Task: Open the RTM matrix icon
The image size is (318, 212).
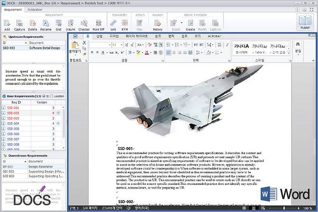Action: 125,23
